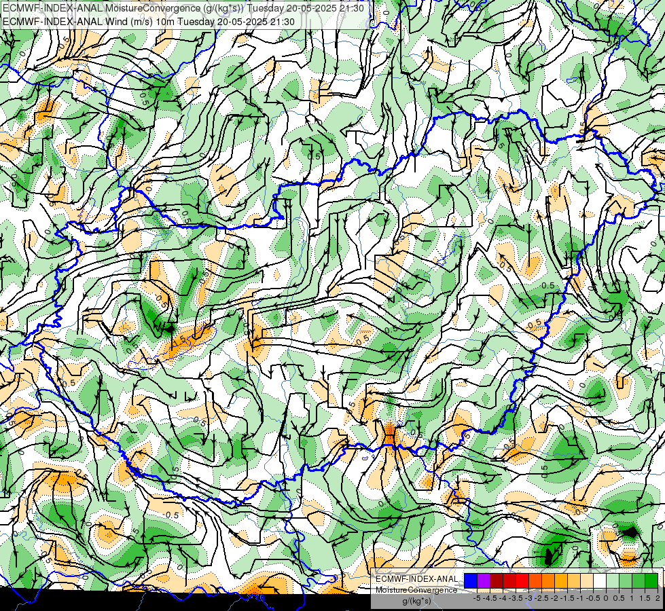Click the legend unit g/(kg*s)

tap(416, 601)
